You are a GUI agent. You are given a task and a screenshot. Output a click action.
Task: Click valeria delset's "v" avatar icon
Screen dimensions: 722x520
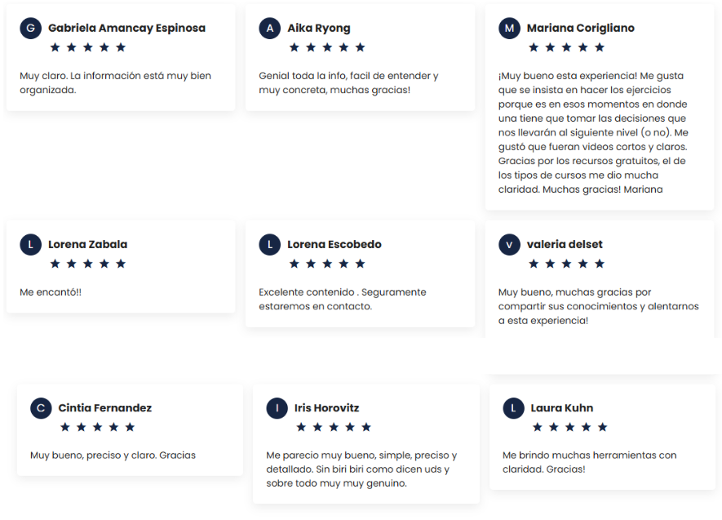509,244
